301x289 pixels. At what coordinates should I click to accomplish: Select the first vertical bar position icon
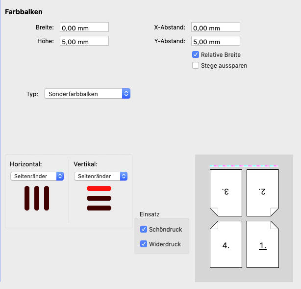[27, 198]
